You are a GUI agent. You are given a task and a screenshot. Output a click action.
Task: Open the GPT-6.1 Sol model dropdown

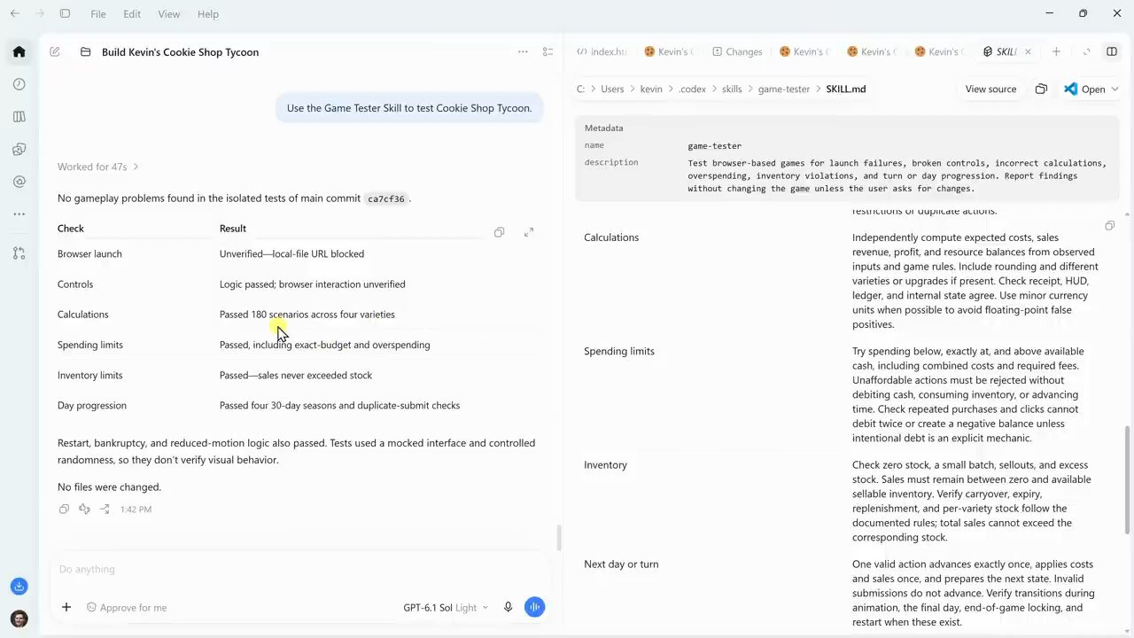coord(446,608)
